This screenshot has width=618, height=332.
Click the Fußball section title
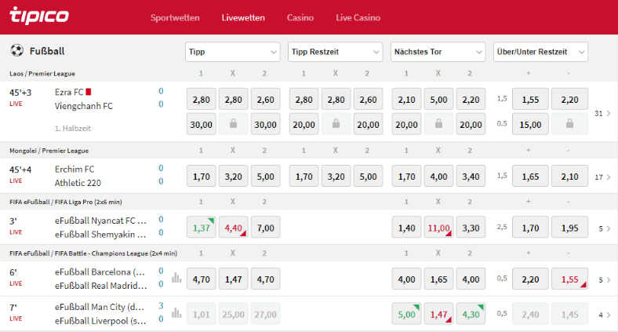point(47,51)
